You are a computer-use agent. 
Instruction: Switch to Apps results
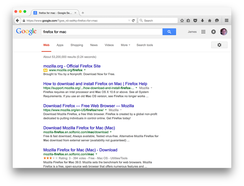coord(60,45)
